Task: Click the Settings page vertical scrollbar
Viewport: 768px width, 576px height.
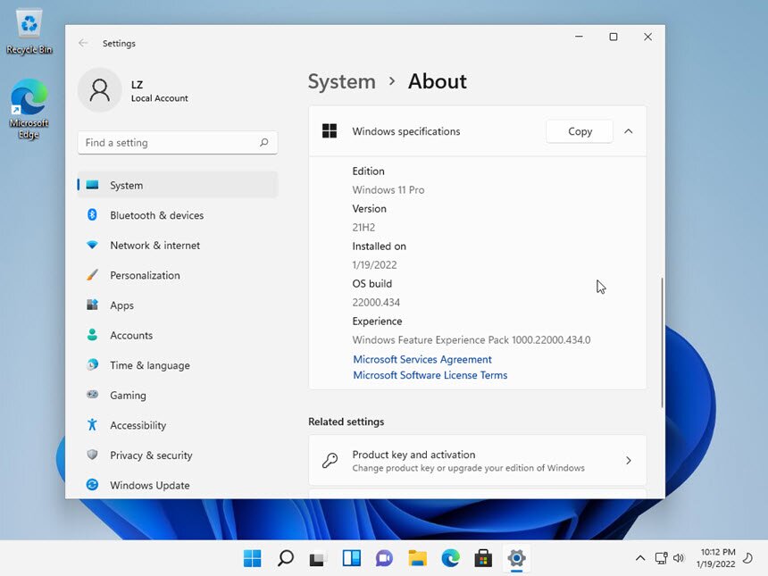Action: tap(663, 343)
